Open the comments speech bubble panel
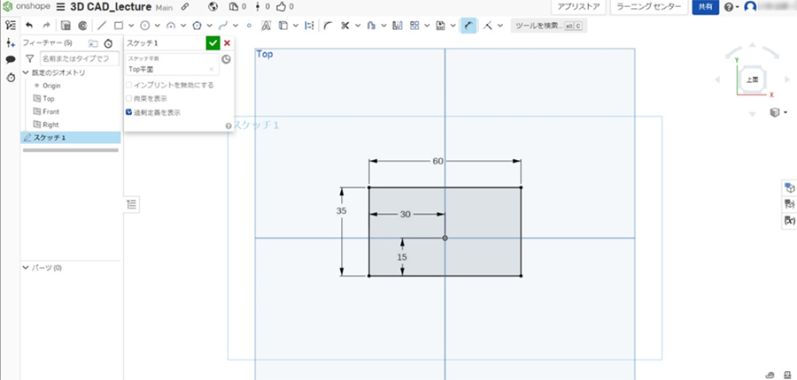 11,59
